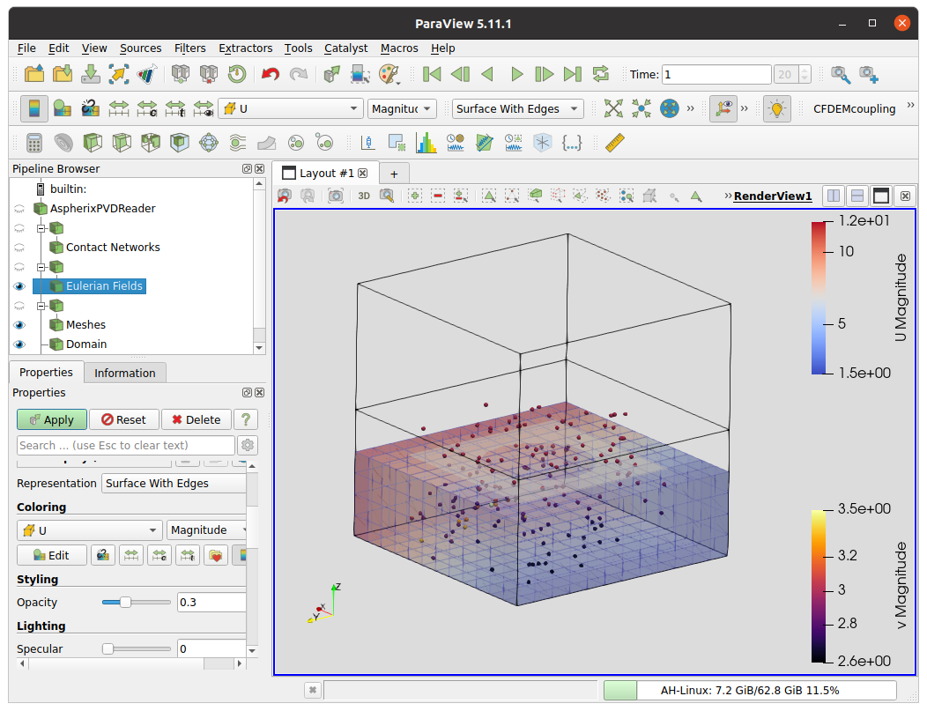Click the properties help question button
Image resolution: width=927 pixels, height=711 pixels.
tap(246, 419)
